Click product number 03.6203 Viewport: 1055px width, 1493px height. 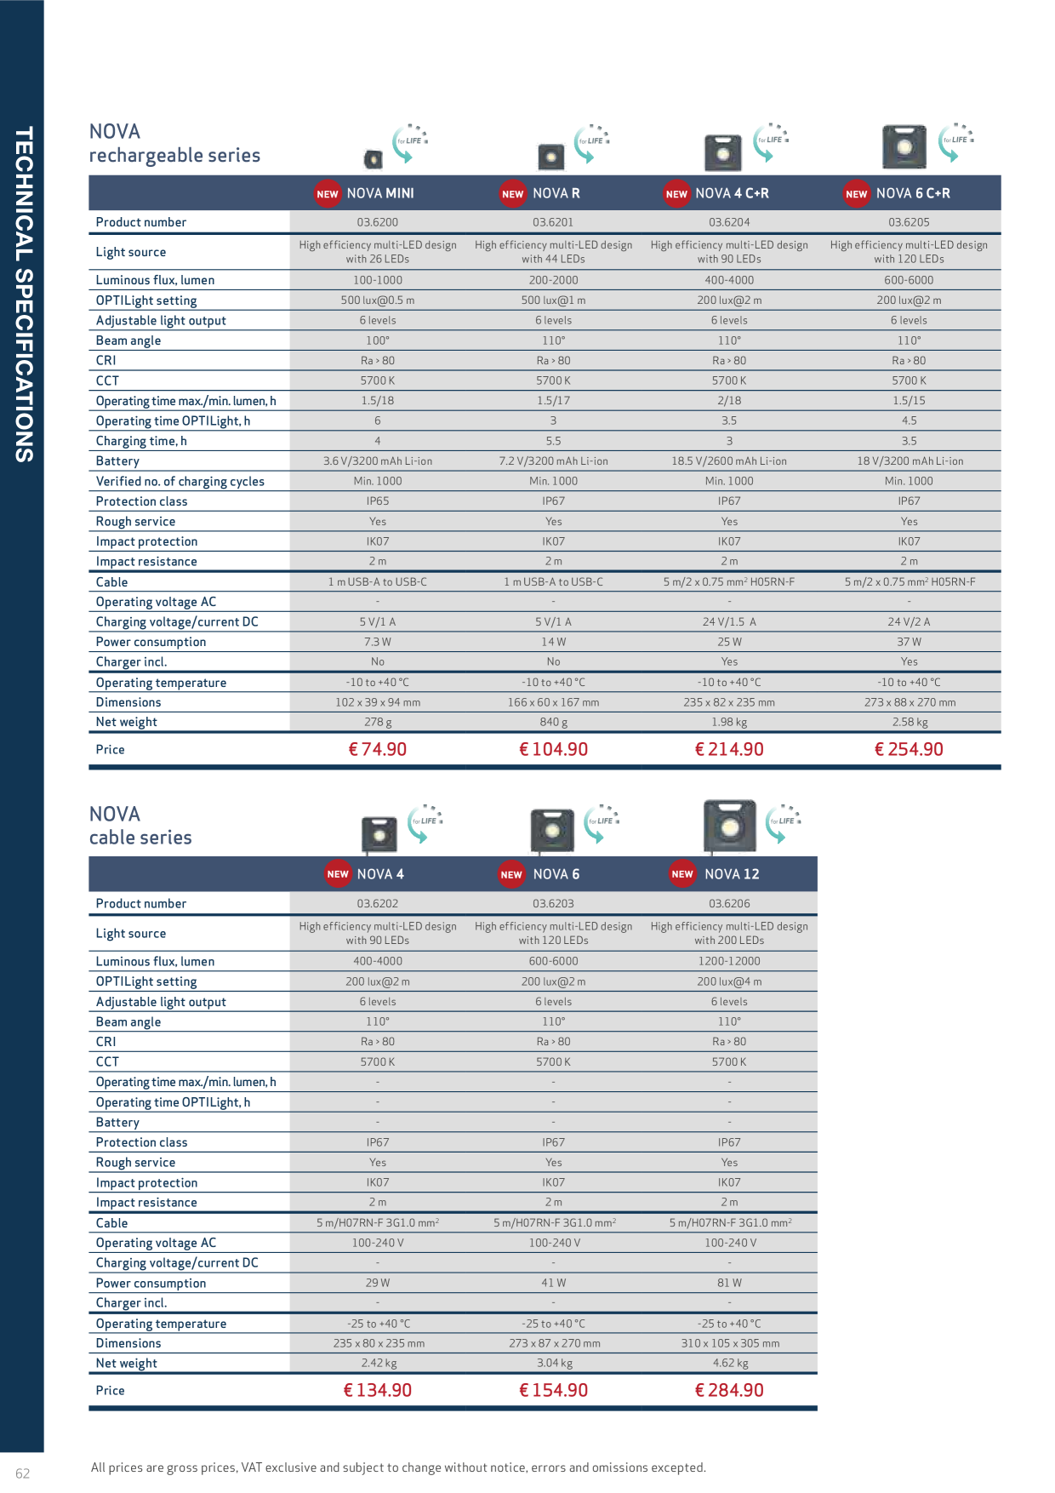point(554,903)
